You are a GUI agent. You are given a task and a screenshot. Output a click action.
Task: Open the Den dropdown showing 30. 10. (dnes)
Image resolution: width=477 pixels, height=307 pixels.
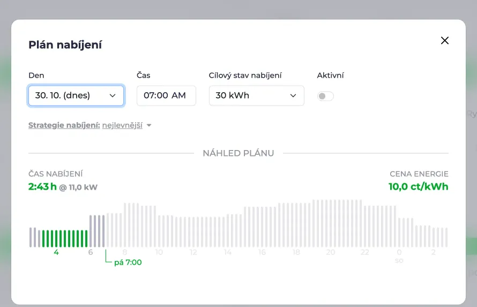[x=76, y=95]
